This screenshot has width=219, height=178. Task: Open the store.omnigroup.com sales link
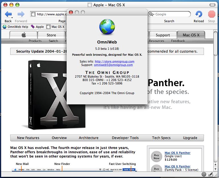coord(114,61)
